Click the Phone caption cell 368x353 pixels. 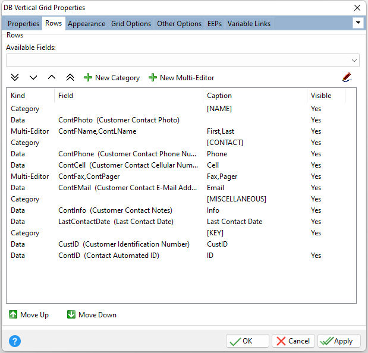(217, 154)
